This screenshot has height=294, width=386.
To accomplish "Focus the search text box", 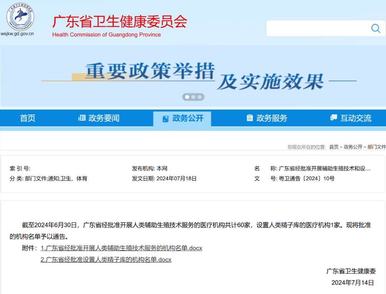I will 318,29.
